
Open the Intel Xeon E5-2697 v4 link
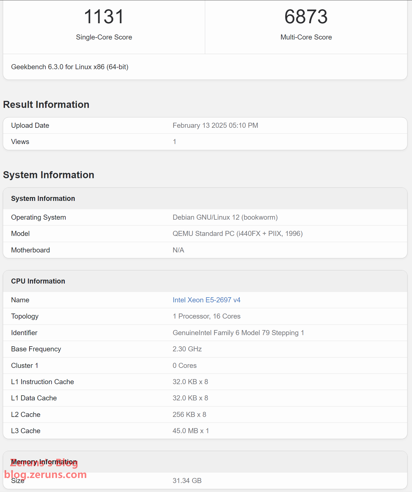[x=206, y=300]
